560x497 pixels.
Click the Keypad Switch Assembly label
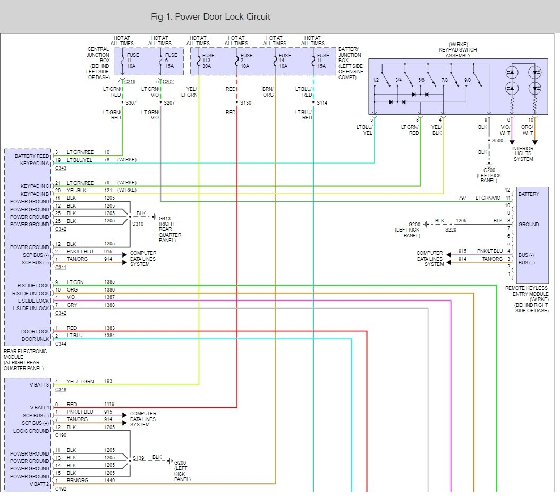click(458, 50)
